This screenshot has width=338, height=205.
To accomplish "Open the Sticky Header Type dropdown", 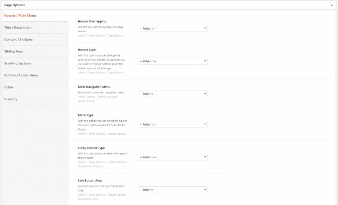I will (x=172, y=157).
